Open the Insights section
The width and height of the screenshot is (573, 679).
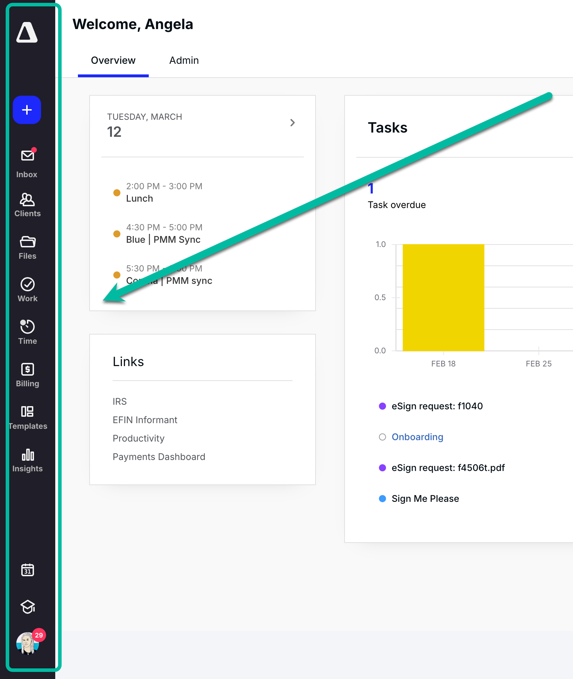click(x=27, y=460)
